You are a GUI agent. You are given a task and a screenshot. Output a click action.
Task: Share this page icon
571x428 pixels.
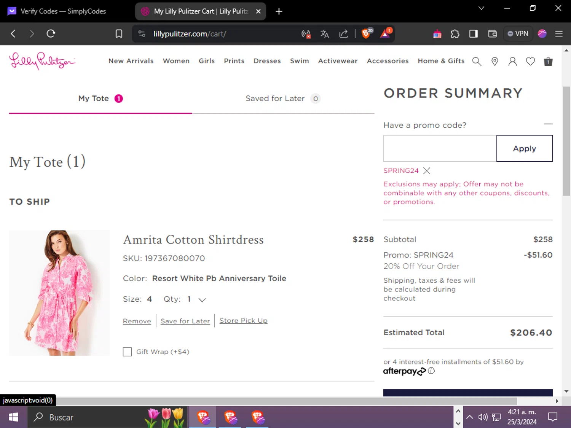point(343,34)
